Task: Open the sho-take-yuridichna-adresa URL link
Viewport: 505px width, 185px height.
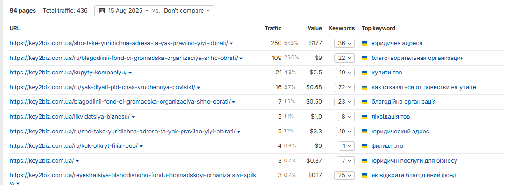Action: click(x=119, y=43)
